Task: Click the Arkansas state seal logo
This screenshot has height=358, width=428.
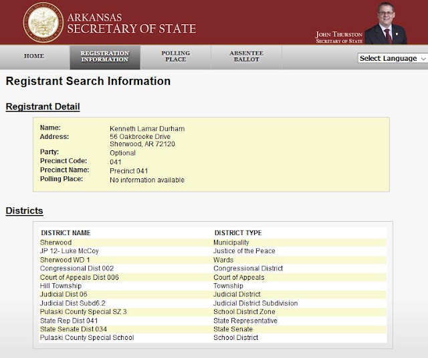Action: coord(43,22)
